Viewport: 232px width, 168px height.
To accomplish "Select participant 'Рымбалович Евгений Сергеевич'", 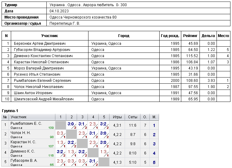I will pos(42,81).
